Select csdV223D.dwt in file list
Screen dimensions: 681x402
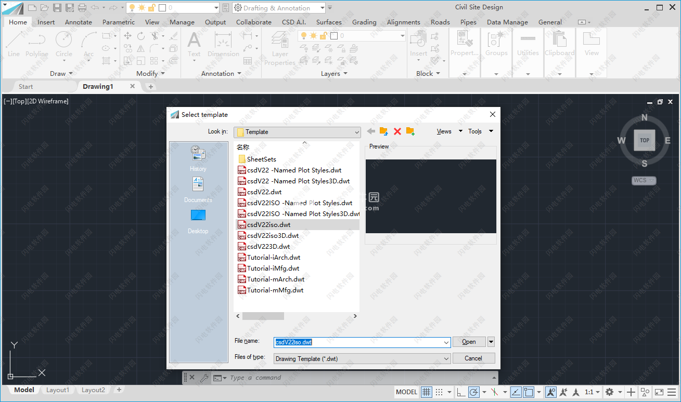tap(268, 247)
